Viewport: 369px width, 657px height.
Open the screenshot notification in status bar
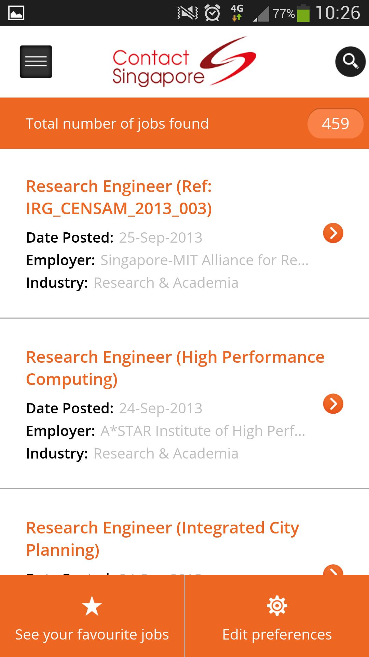tap(16, 13)
